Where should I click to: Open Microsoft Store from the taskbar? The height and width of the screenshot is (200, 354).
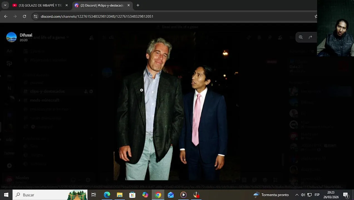pos(132,195)
